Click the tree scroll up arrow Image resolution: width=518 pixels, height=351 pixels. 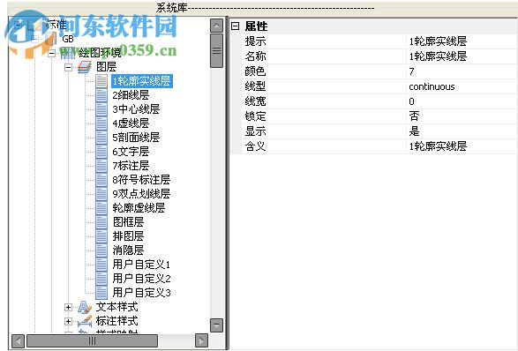pyautogui.click(x=216, y=26)
